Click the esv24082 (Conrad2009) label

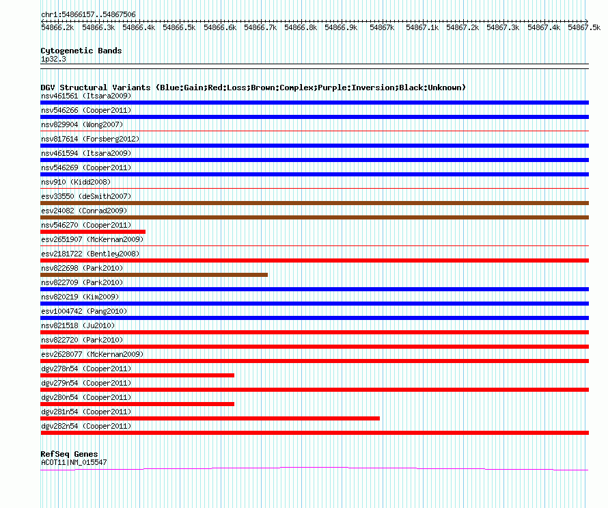[84, 211]
